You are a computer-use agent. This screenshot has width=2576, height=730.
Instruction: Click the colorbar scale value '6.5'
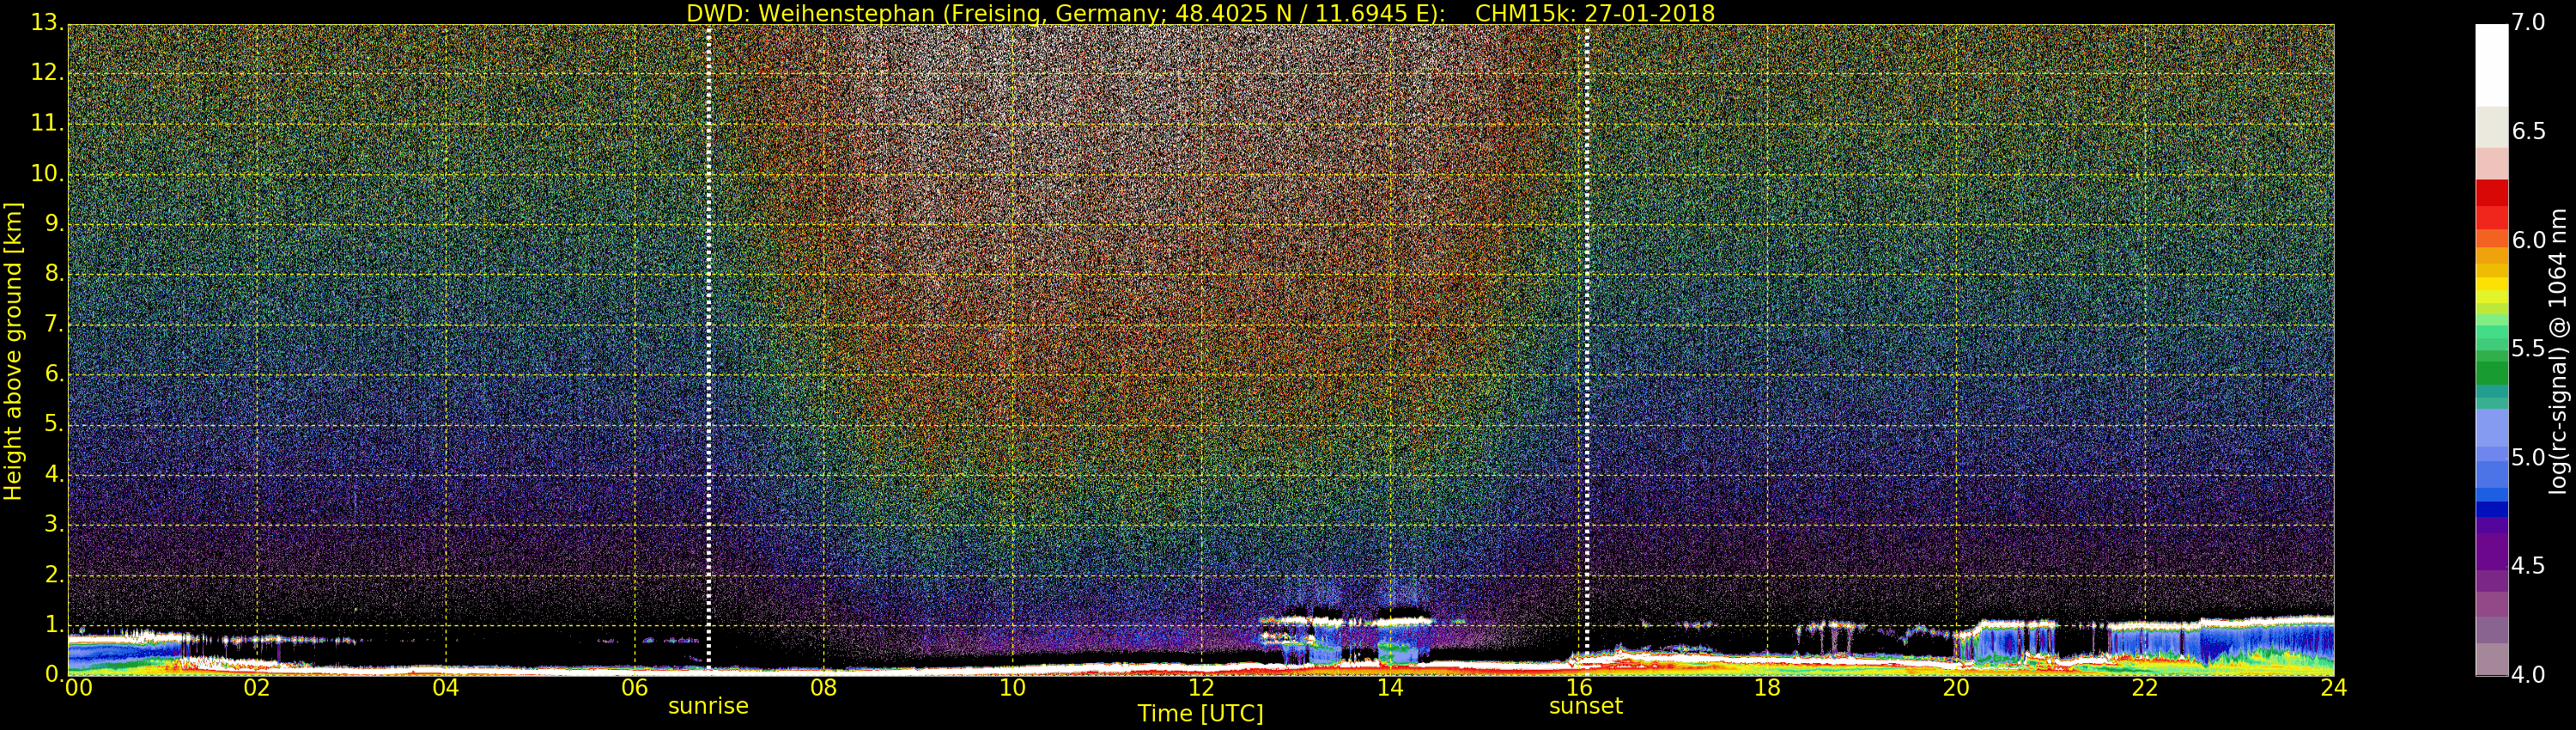coord(2528,132)
